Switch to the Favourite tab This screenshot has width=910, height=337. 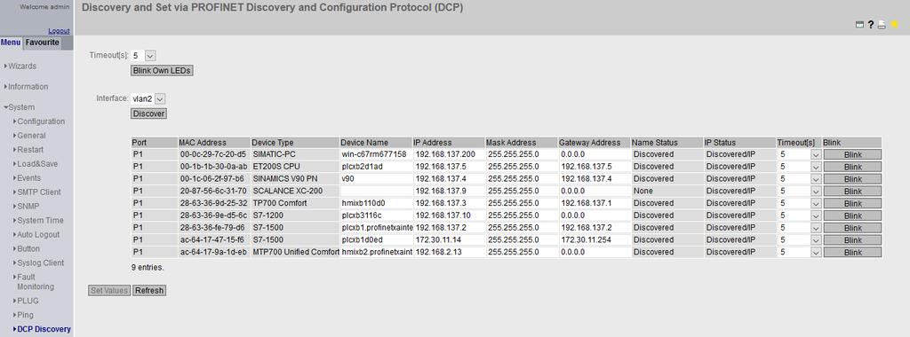pyautogui.click(x=43, y=43)
